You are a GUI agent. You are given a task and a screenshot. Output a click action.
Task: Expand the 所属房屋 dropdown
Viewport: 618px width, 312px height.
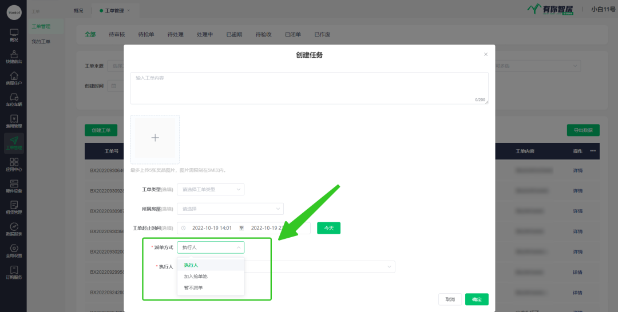230,209
